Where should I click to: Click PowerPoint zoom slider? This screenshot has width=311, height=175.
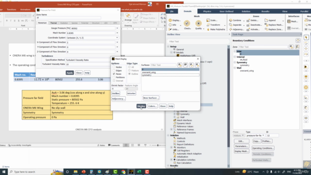pos(158,145)
